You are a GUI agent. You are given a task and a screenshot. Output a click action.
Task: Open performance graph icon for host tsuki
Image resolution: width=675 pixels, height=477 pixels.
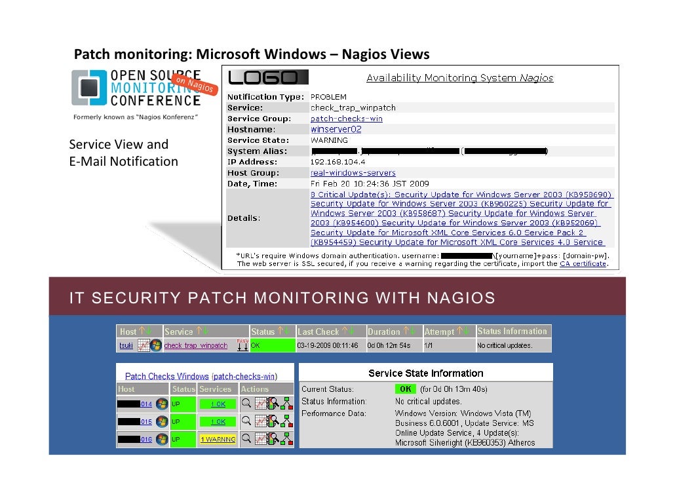[144, 345]
